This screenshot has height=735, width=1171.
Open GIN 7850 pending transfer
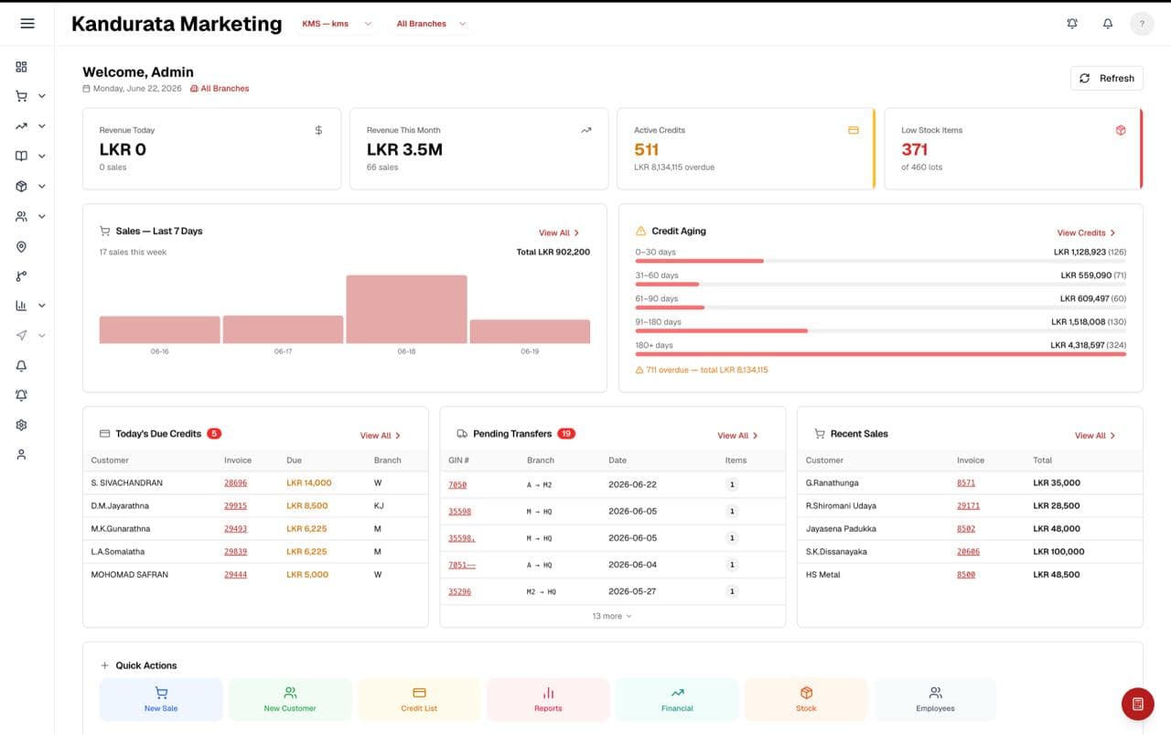point(457,485)
